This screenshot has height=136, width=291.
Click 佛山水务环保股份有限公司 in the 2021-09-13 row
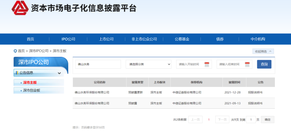click(92, 103)
